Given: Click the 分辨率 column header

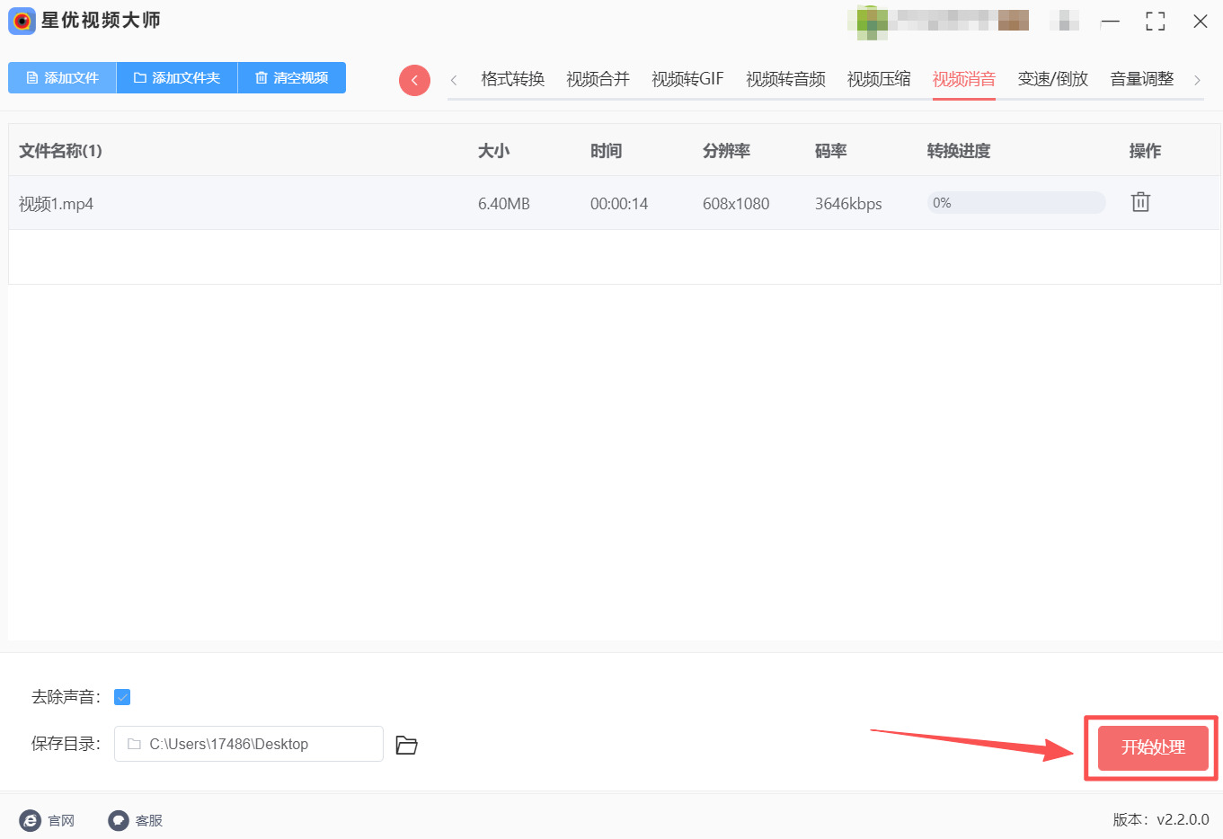Looking at the screenshot, I should click(726, 151).
